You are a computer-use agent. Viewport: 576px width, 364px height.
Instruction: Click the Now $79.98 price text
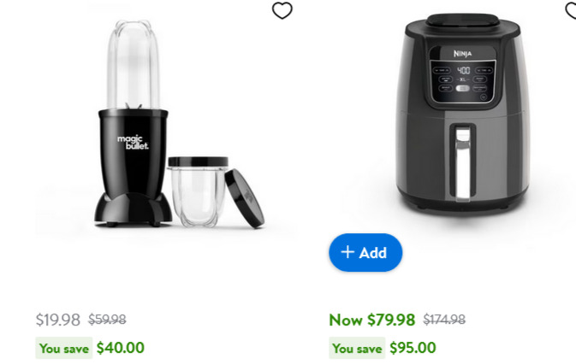tap(372, 320)
